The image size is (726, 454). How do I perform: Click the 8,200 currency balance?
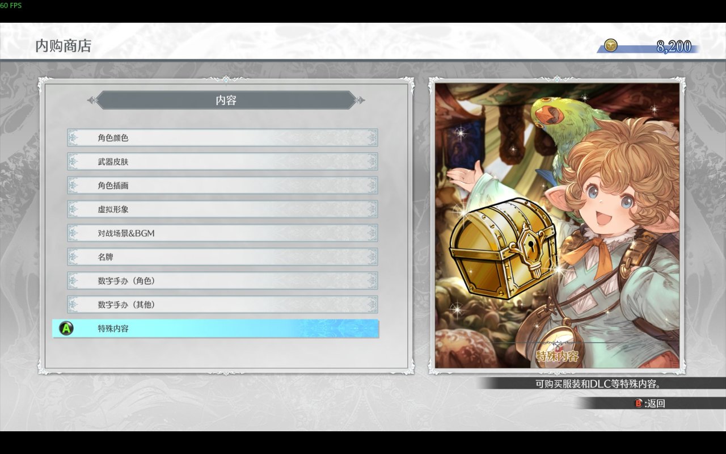674,47
